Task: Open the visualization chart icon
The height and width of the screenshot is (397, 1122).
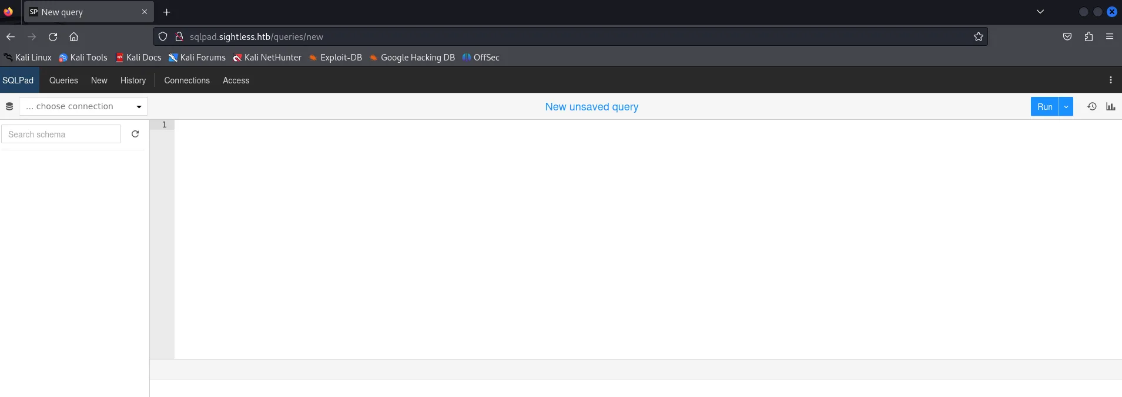Action: click(1110, 106)
